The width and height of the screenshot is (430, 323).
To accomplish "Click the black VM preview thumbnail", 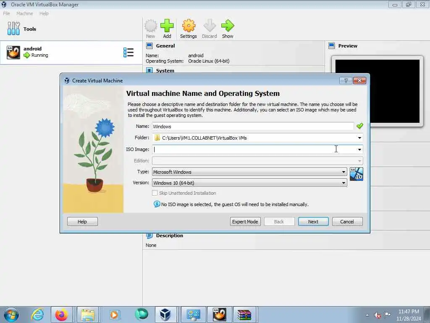I will point(378,91).
